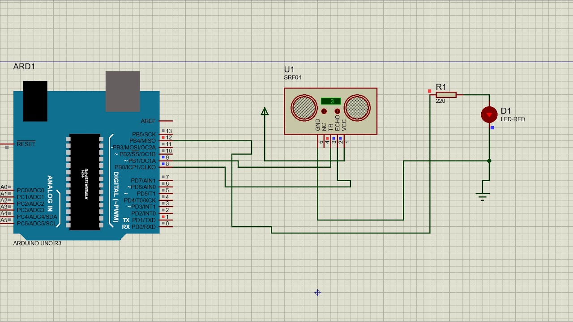Select the A0 analog pin terminal
Screen dimensions: 573x322
coord(5,187)
